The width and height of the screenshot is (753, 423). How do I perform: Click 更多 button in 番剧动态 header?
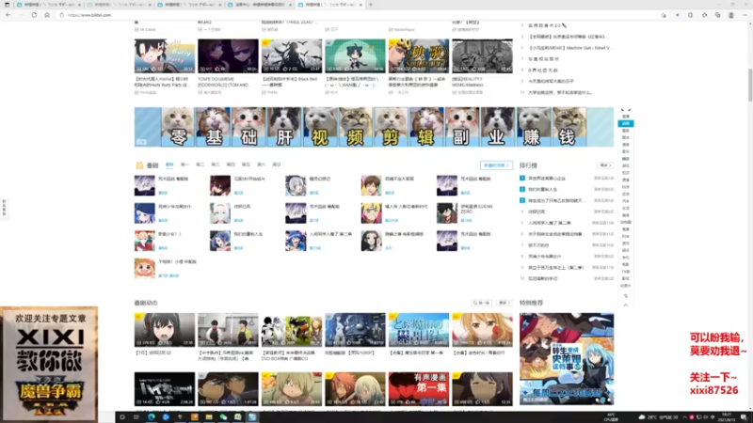coord(504,303)
